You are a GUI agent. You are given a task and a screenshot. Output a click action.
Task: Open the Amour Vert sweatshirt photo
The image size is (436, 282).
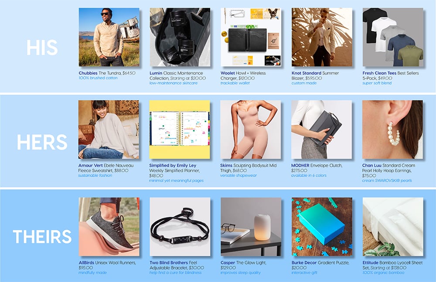point(109,129)
